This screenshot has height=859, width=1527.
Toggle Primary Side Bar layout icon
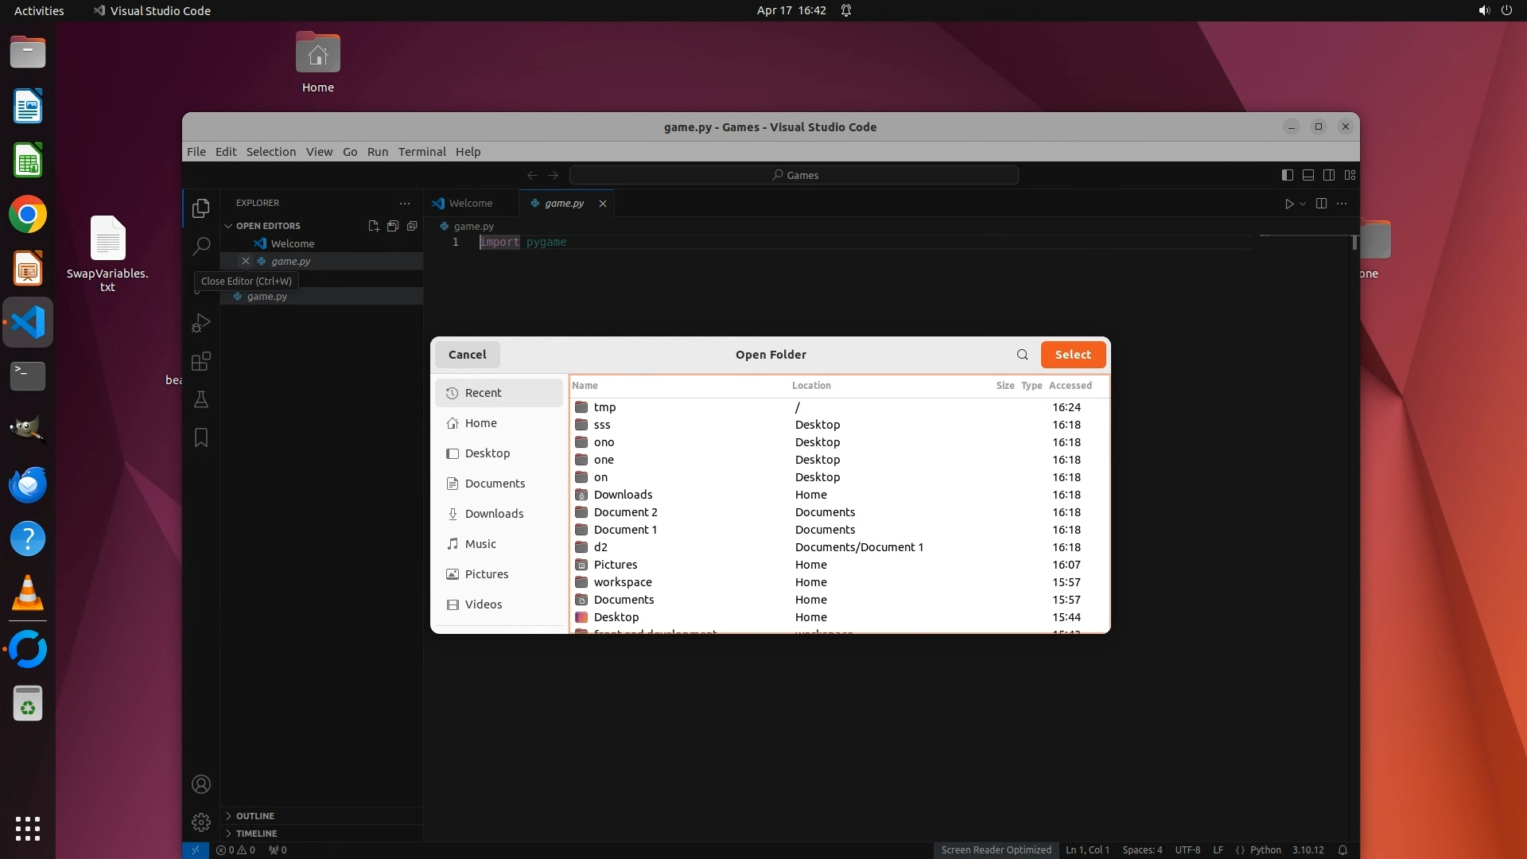(x=1287, y=175)
